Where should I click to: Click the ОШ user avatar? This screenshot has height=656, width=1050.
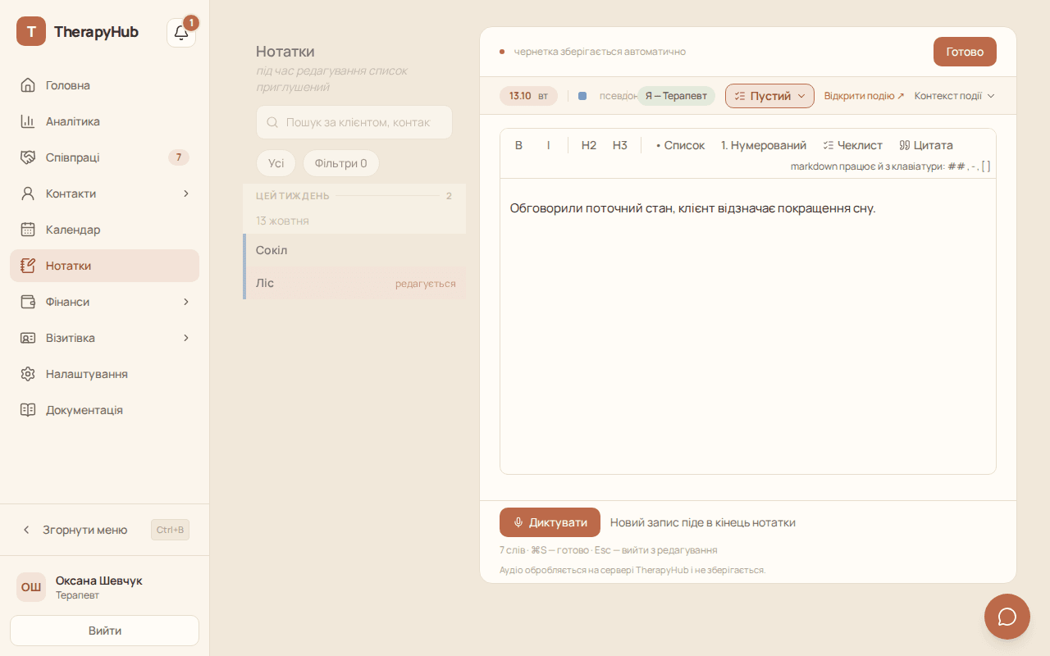[31, 587]
